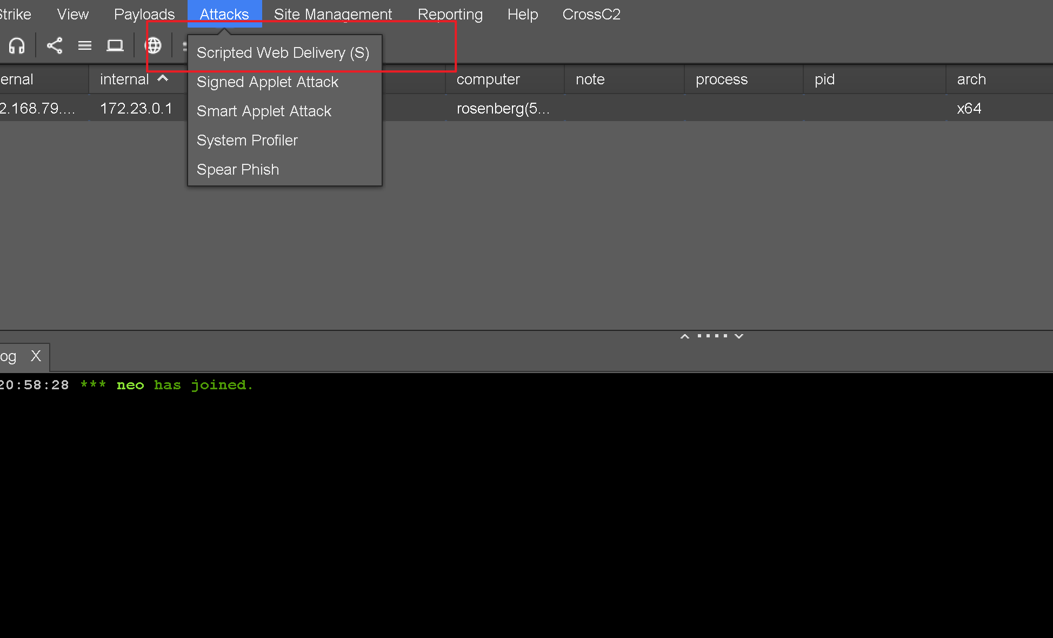Toggle sort arrow on internal column

coord(163,79)
